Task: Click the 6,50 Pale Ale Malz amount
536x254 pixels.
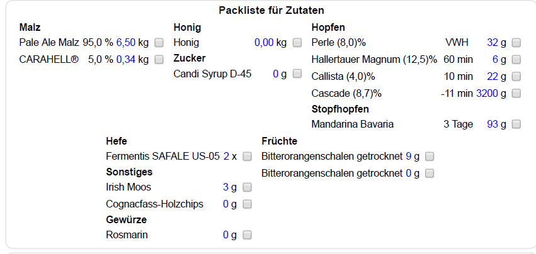Action: point(125,43)
